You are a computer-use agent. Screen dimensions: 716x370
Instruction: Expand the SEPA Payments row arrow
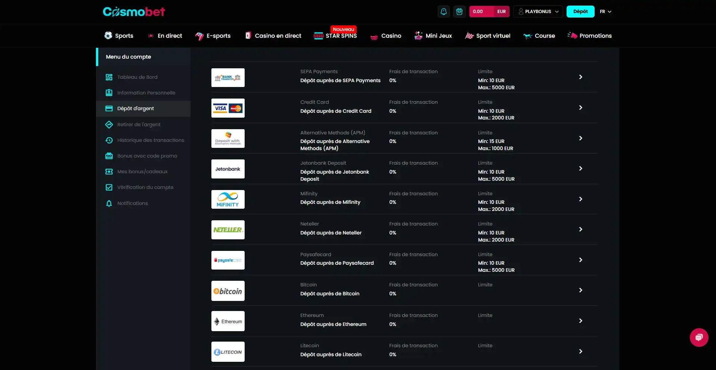(580, 77)
